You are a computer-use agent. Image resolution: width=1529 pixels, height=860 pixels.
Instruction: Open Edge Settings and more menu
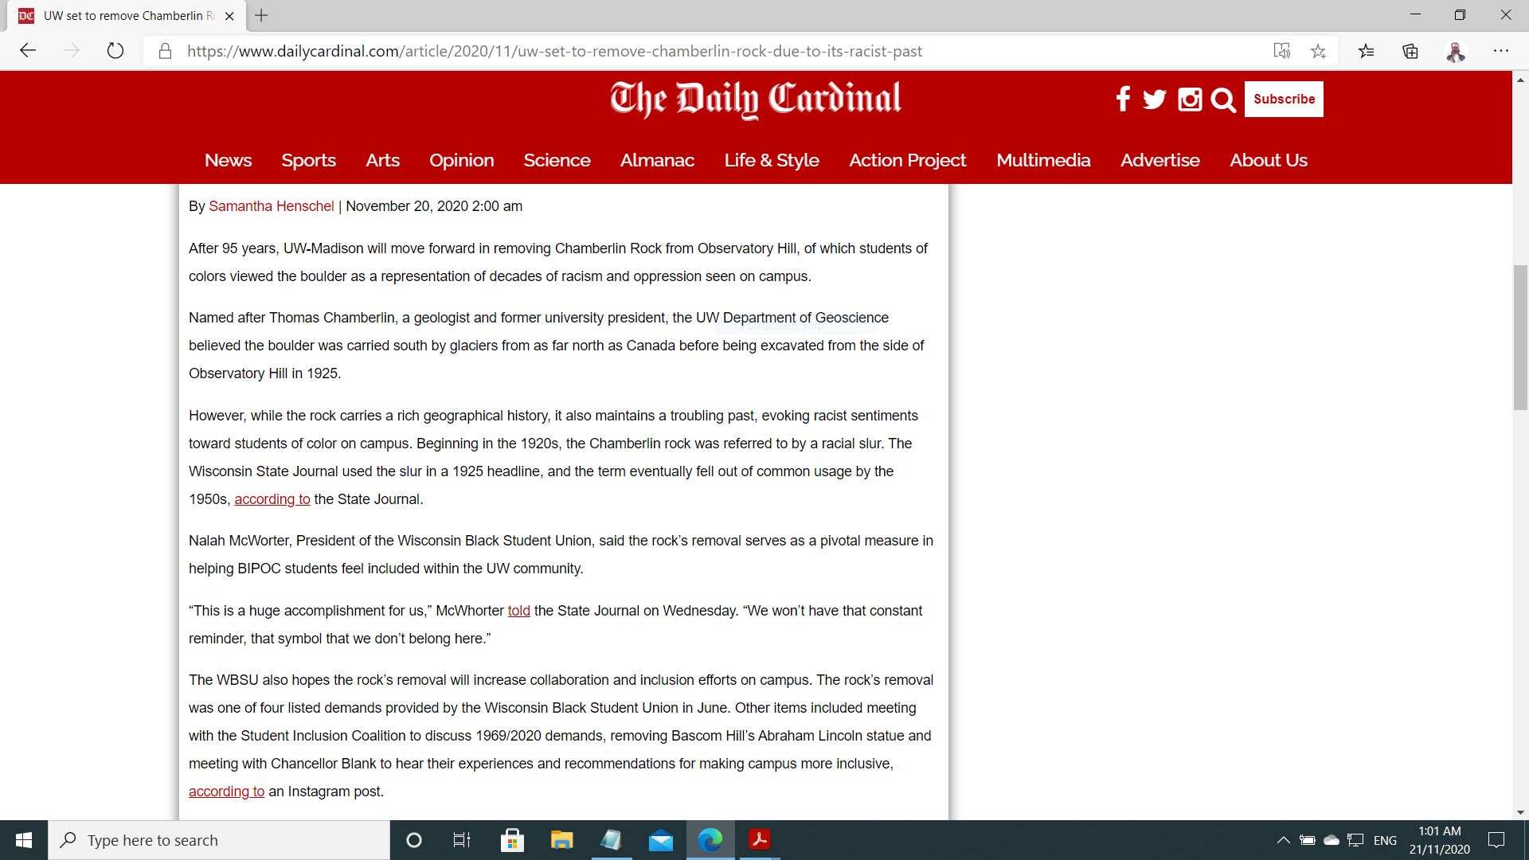1501,51
